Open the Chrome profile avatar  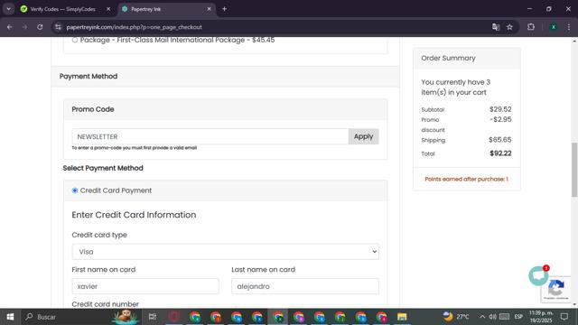(553, 27)
